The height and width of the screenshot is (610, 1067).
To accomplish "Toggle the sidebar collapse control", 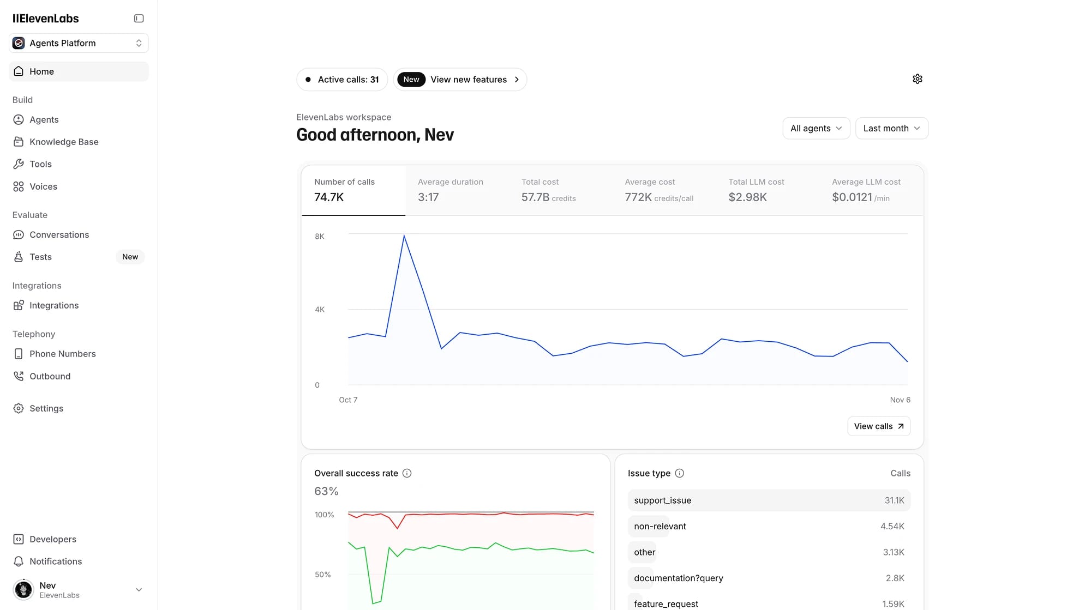I will click(138, 18).
